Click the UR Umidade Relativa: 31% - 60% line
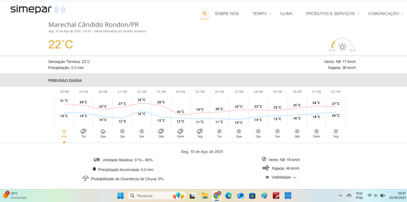 click(x=123, y=160)
